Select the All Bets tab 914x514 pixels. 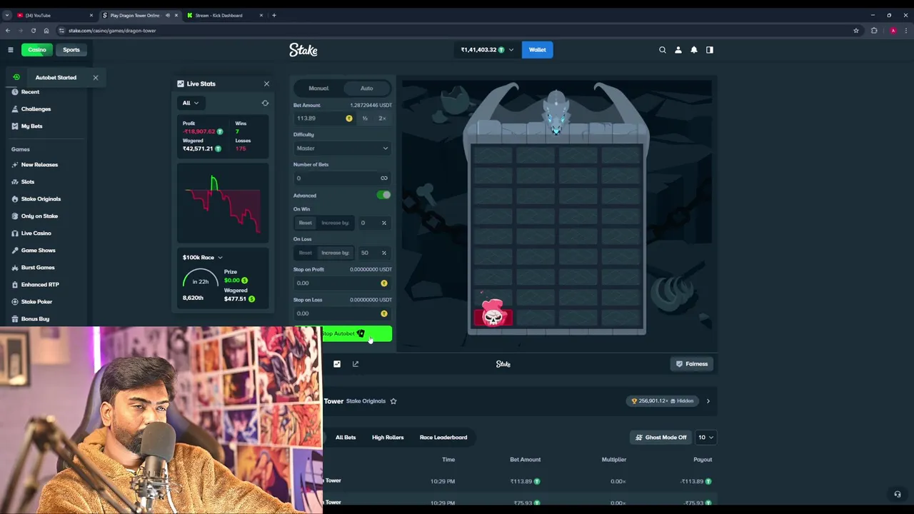coord(346,438)
